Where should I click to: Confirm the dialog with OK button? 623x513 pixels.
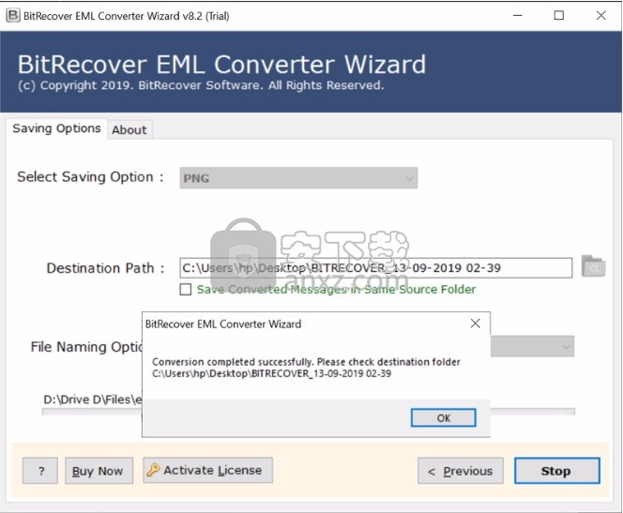coord(444,417)
